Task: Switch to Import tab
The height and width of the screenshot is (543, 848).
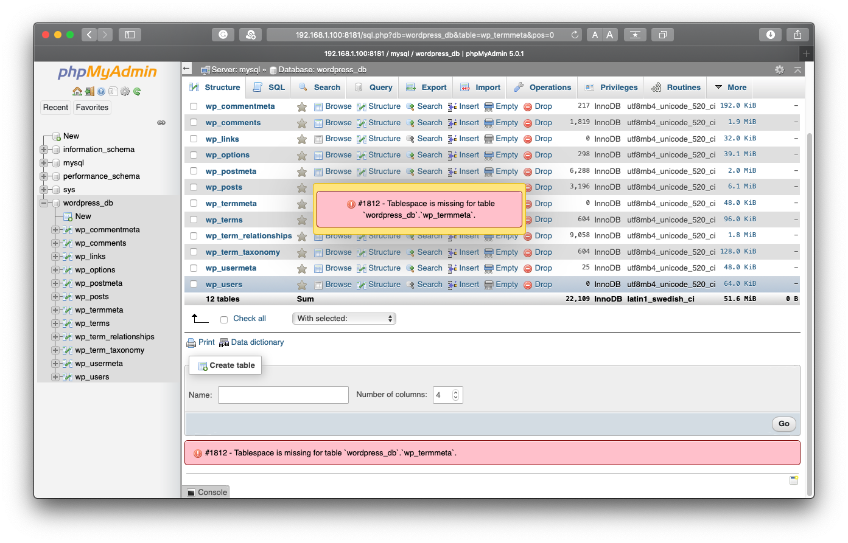Action: click(x=480, y=88)
